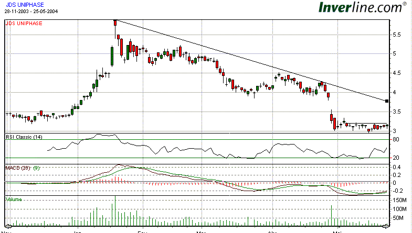Click the left scroll arrow under the chart

(8, 226)
